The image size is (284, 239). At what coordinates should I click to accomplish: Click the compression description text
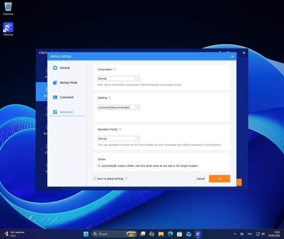coord(140,85)
